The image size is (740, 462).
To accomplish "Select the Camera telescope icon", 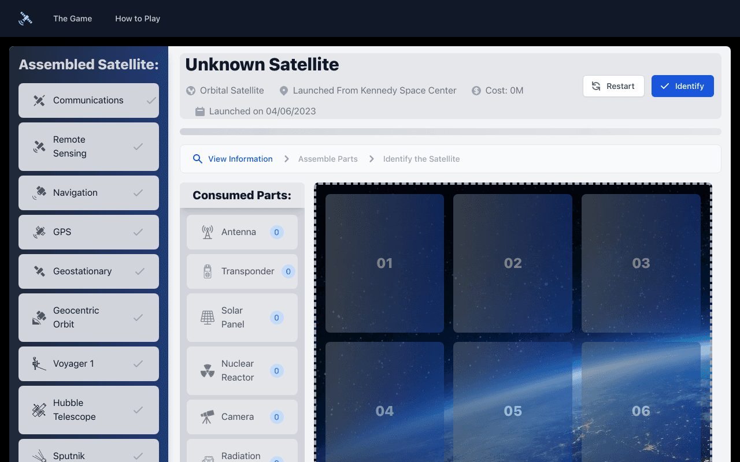I will tap(207, 416).
